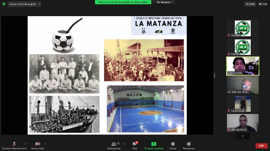This screenshot has width=270, height=151.
Task: Click the Compartir pantalla icon
Action: point(154,144)
